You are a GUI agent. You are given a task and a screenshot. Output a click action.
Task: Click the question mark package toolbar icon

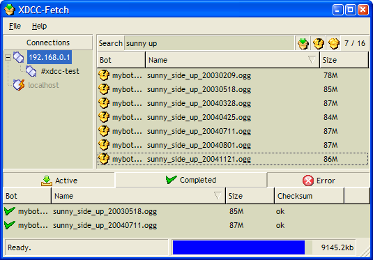coord(319,43)
